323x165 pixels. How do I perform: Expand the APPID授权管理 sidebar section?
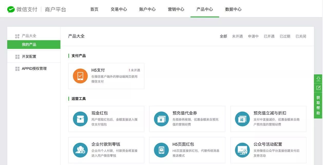34,68
